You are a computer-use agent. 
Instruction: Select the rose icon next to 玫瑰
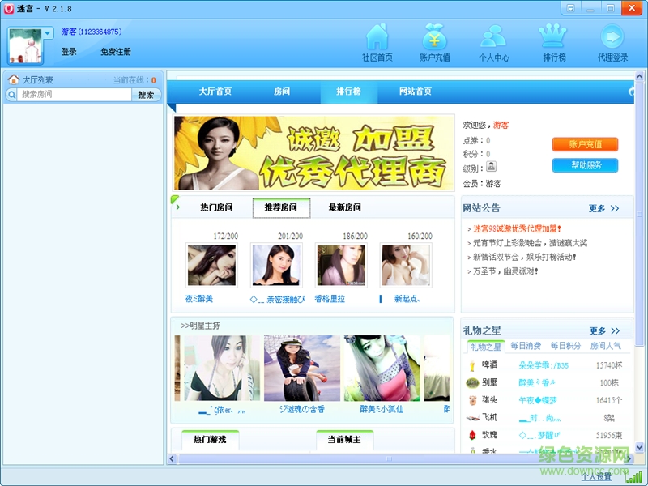(x=472, y=435)
